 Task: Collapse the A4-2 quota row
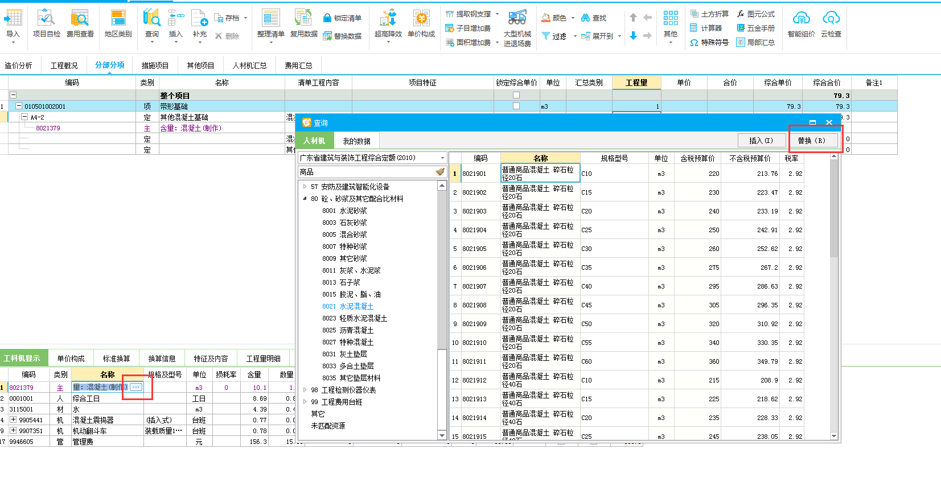coord(24,117)
